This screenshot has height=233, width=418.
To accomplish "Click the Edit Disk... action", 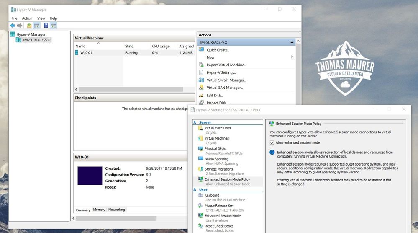I will (x=215, y=95).
